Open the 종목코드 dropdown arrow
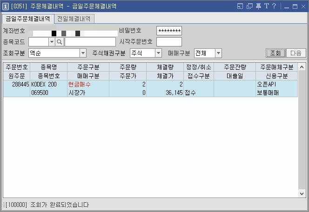The width and height of the screenshot is (309, 212). click(52, 42)
